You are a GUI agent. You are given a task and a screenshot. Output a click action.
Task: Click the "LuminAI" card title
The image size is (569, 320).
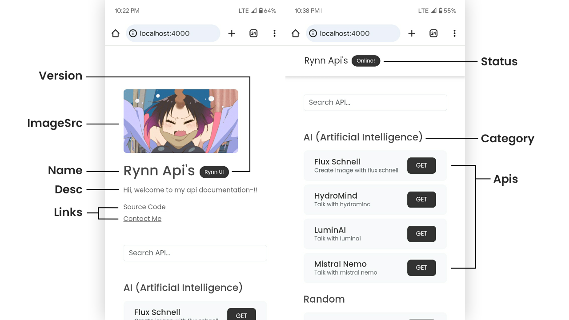tap(330, 230)
